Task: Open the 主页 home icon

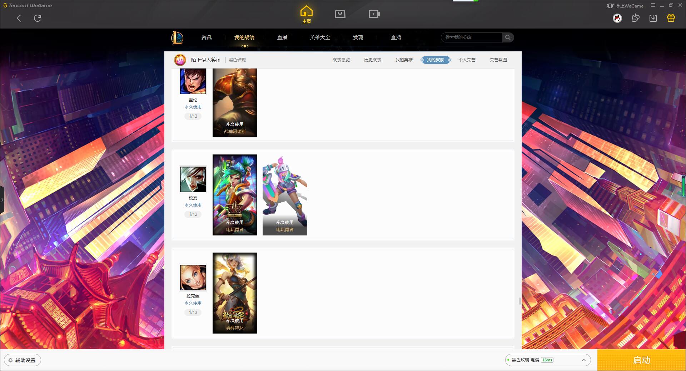Action: pos(307,14)
